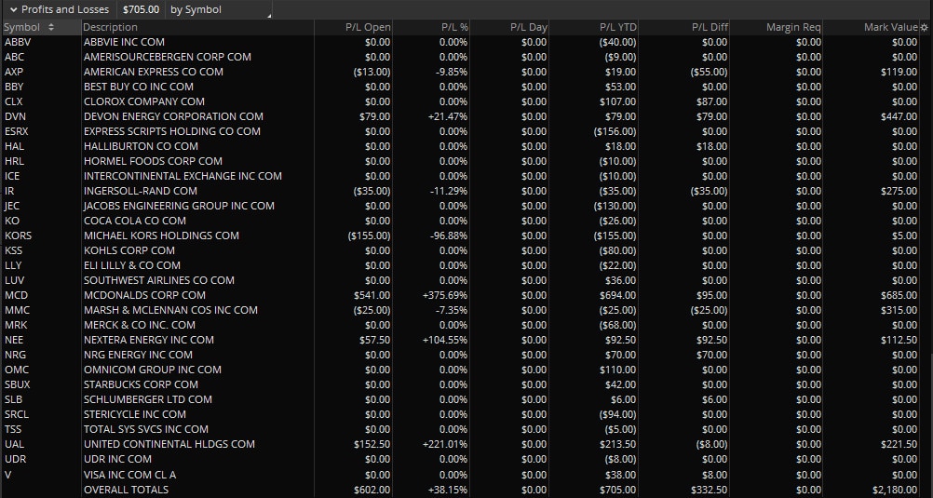Open the column settings gear icon
This screenshot has width=933, height=498.
coord(924,27)
